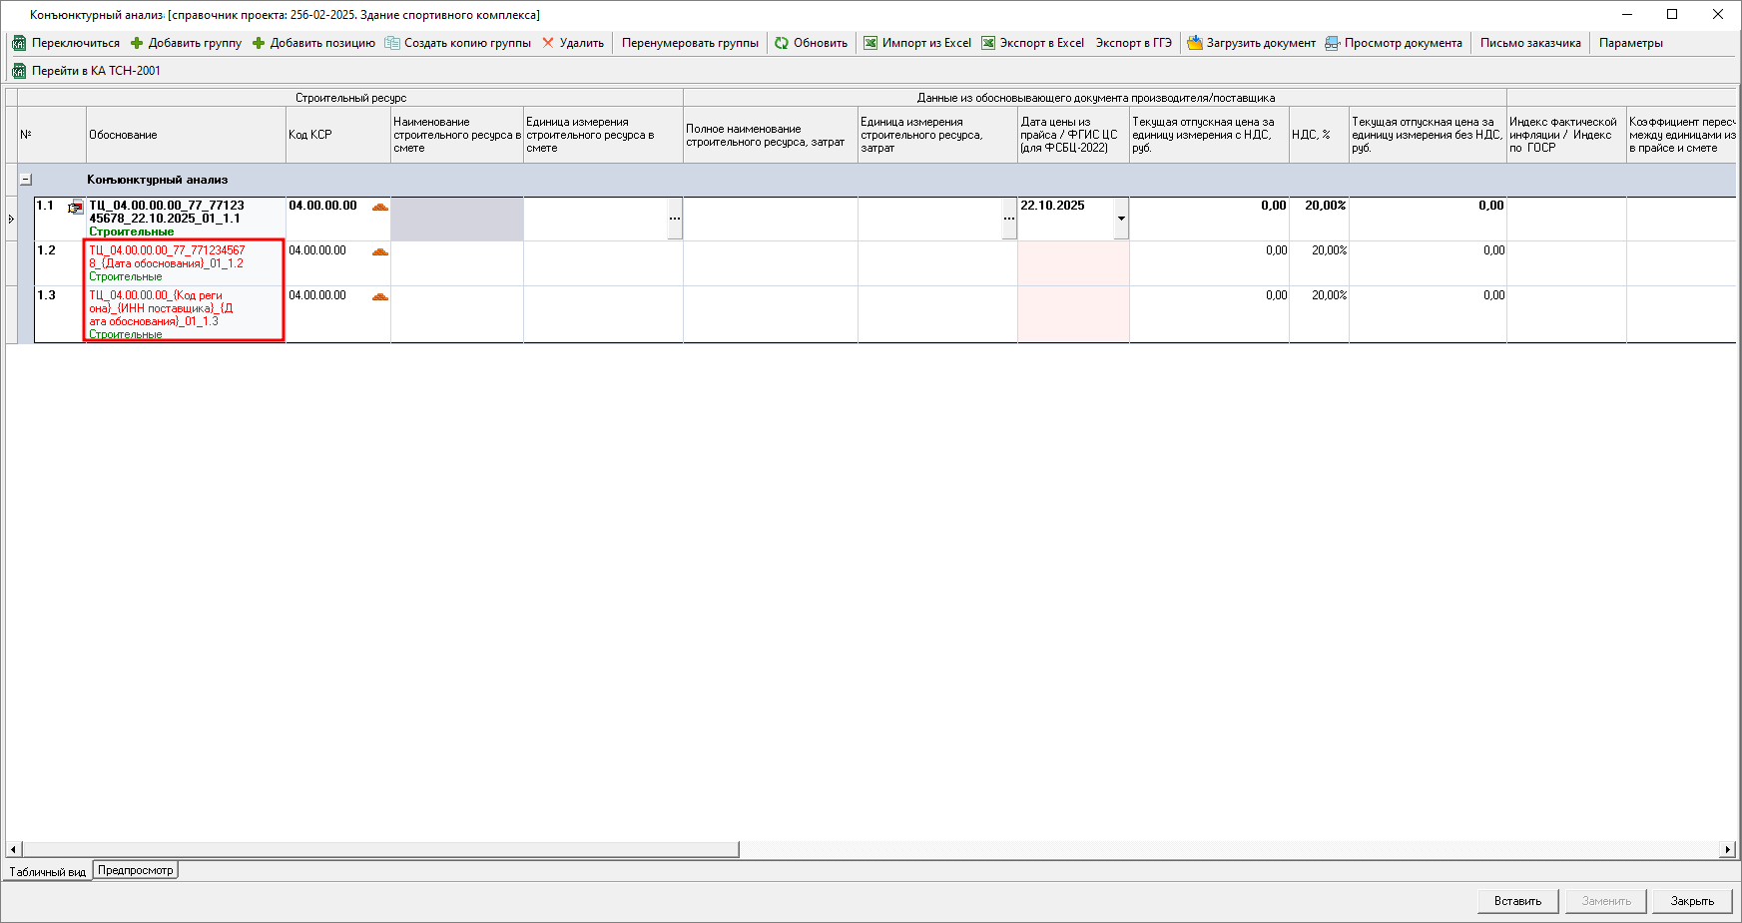Open the date dropdown showing 22.10.2025
This screenshot has width=1742, height=923.
click(x=1121, y=219)
